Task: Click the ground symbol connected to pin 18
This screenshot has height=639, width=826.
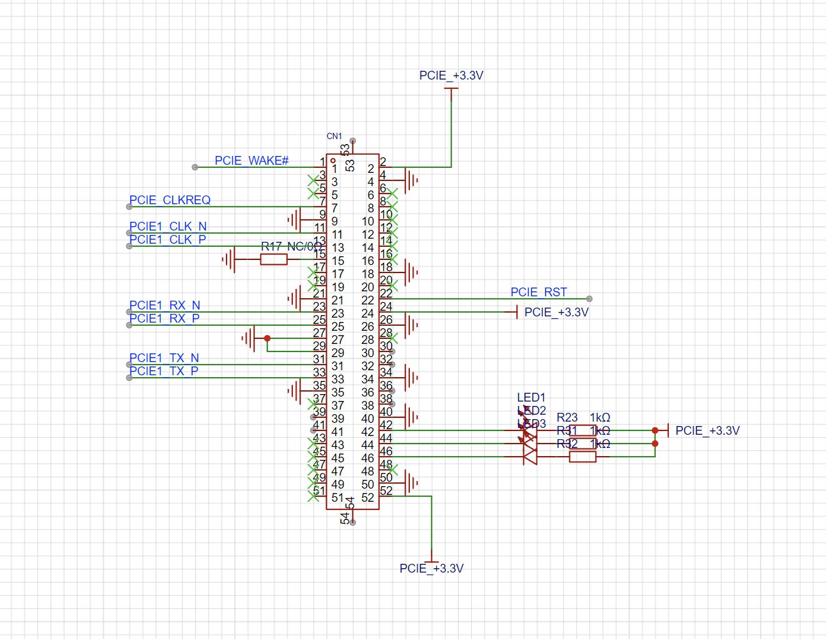Action: point(411,273)
